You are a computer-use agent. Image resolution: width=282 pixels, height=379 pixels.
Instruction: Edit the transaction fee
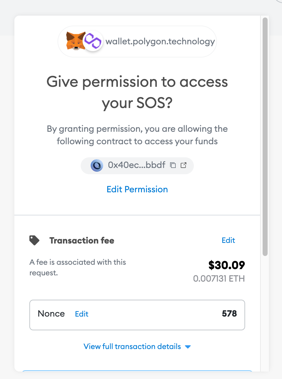click(228, 240)
